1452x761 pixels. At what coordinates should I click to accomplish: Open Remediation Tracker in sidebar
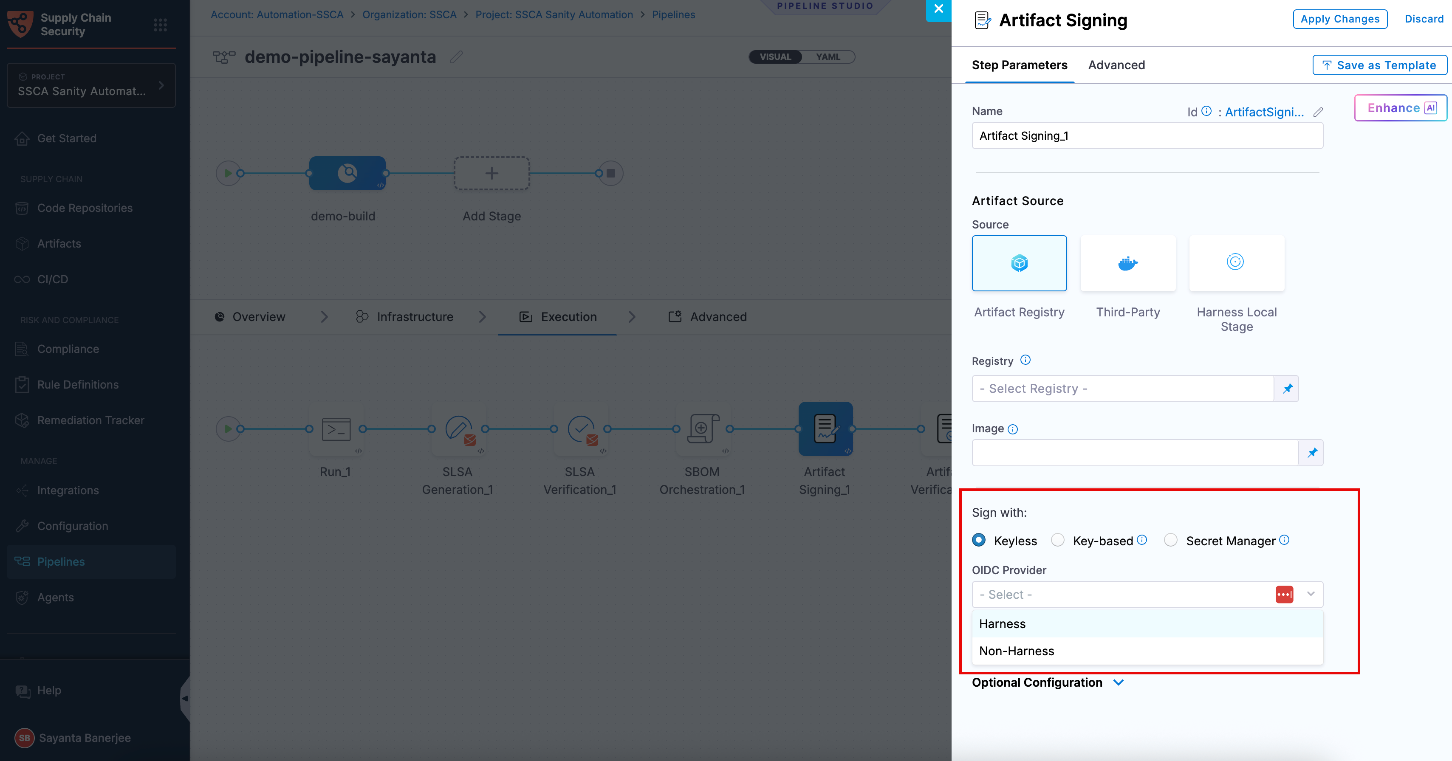(90, 420)
